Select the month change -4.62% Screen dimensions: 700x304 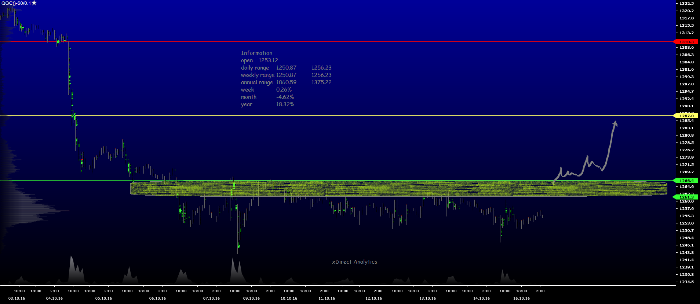coord(285,97)
